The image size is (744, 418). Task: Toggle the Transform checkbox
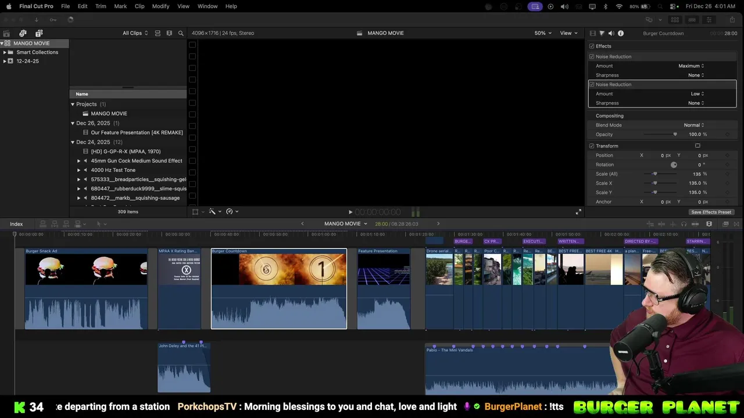(592, 146)
